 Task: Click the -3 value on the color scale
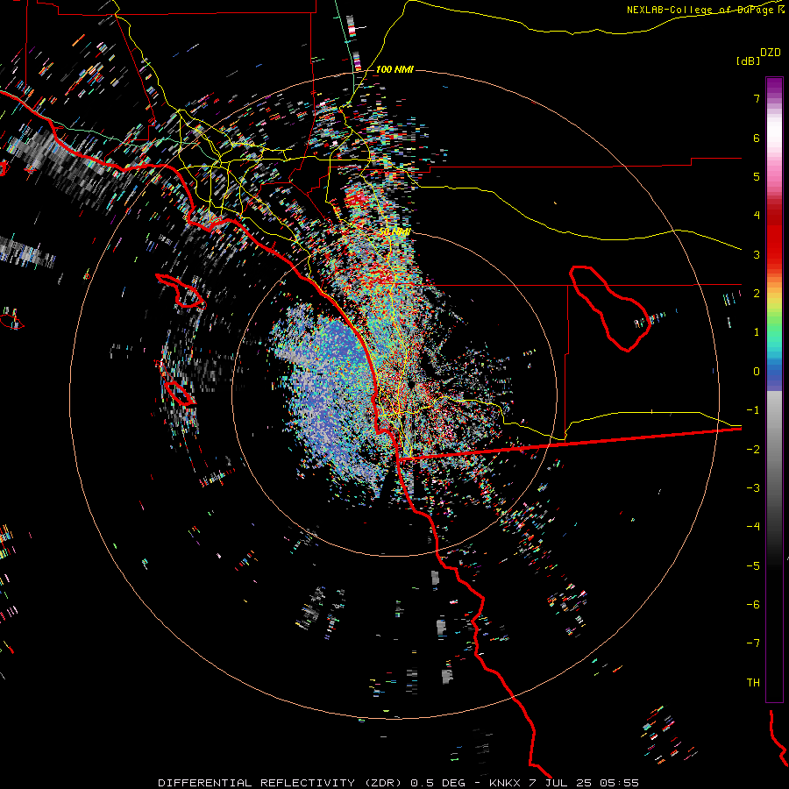(753, 488)
